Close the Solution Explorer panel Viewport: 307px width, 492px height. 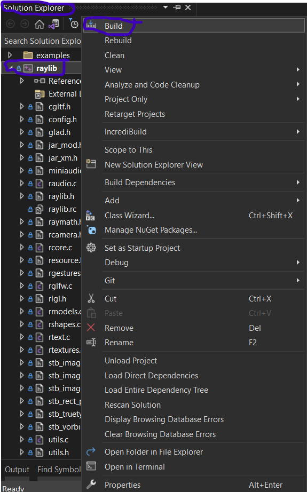188,7
